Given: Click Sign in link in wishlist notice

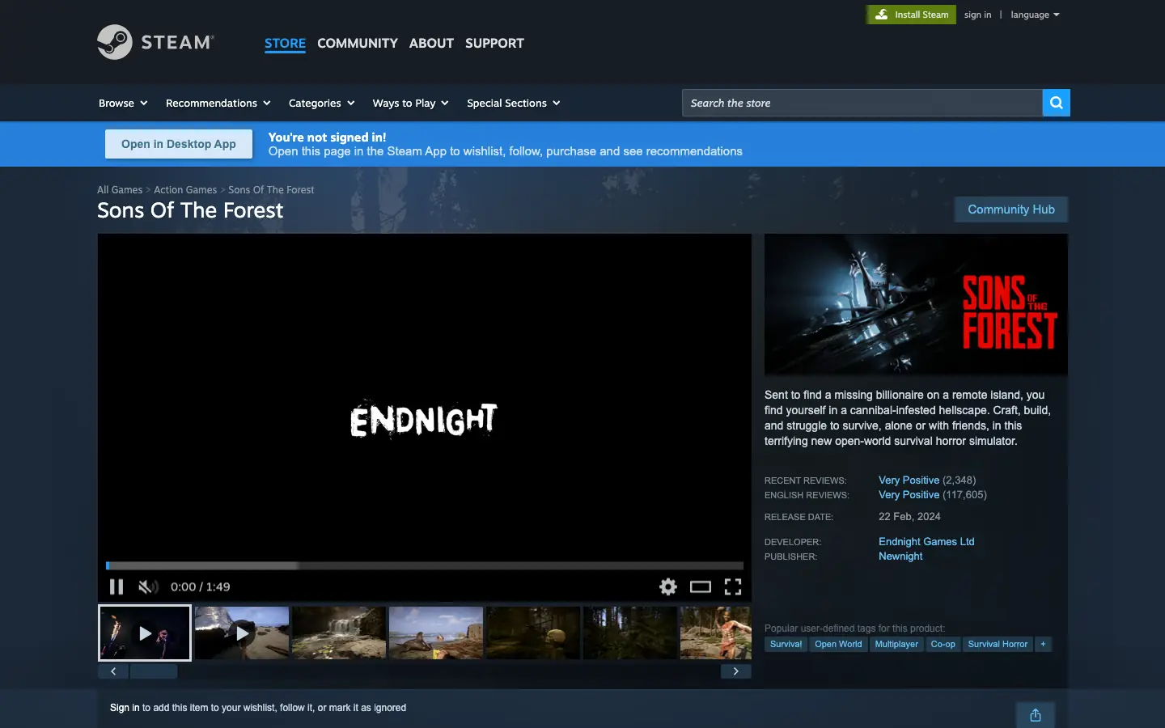Looking at the screenshot, I should coord(125,708).
